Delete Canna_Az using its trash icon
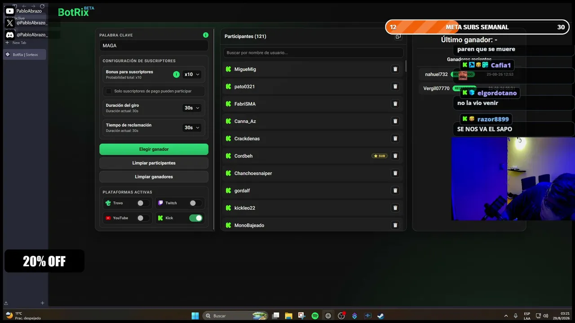The height and width of the screenshot is (323, 575). click(395, 121)
